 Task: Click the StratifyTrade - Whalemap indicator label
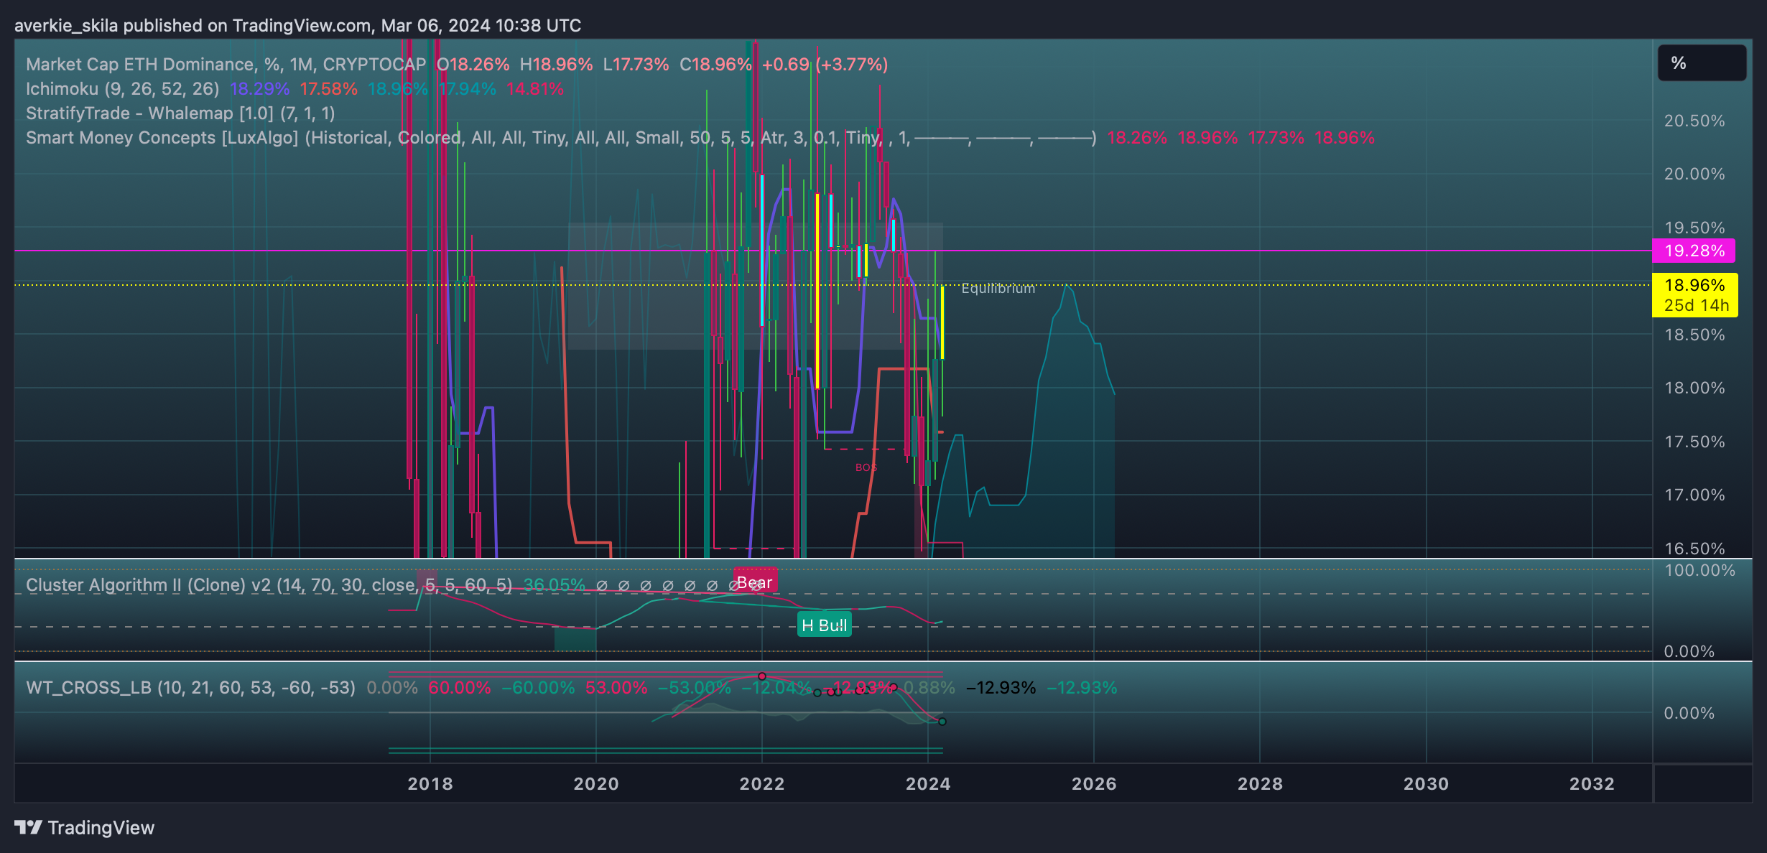tap(180, 113)
